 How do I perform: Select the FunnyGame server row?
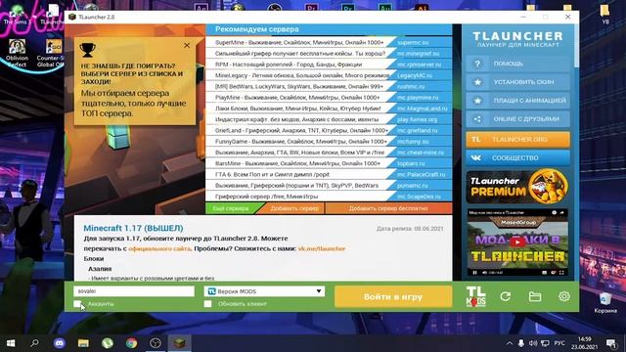pos(329,141)
